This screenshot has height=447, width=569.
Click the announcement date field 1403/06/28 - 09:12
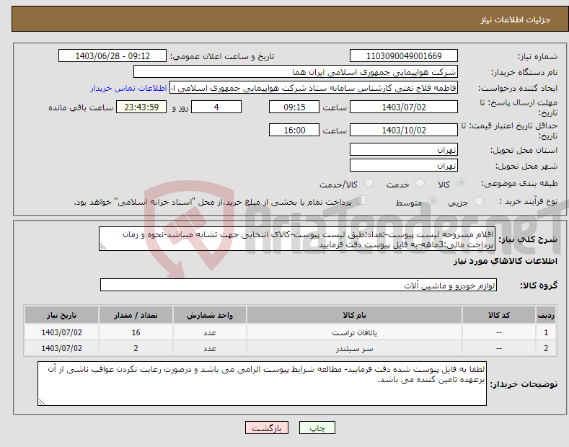(113, 56)
